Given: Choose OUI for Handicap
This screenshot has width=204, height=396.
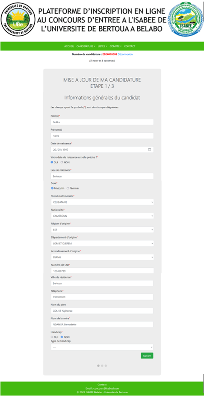Looking at the screenshot, I should [x=52, y=337].
